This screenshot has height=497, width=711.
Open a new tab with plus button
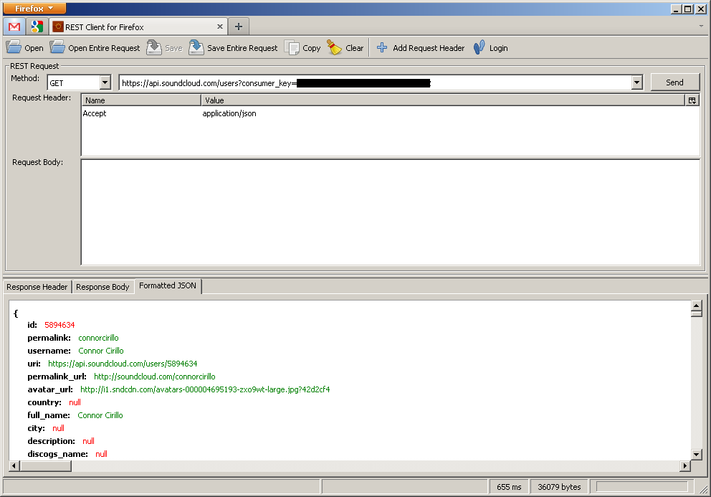(239, 27)
